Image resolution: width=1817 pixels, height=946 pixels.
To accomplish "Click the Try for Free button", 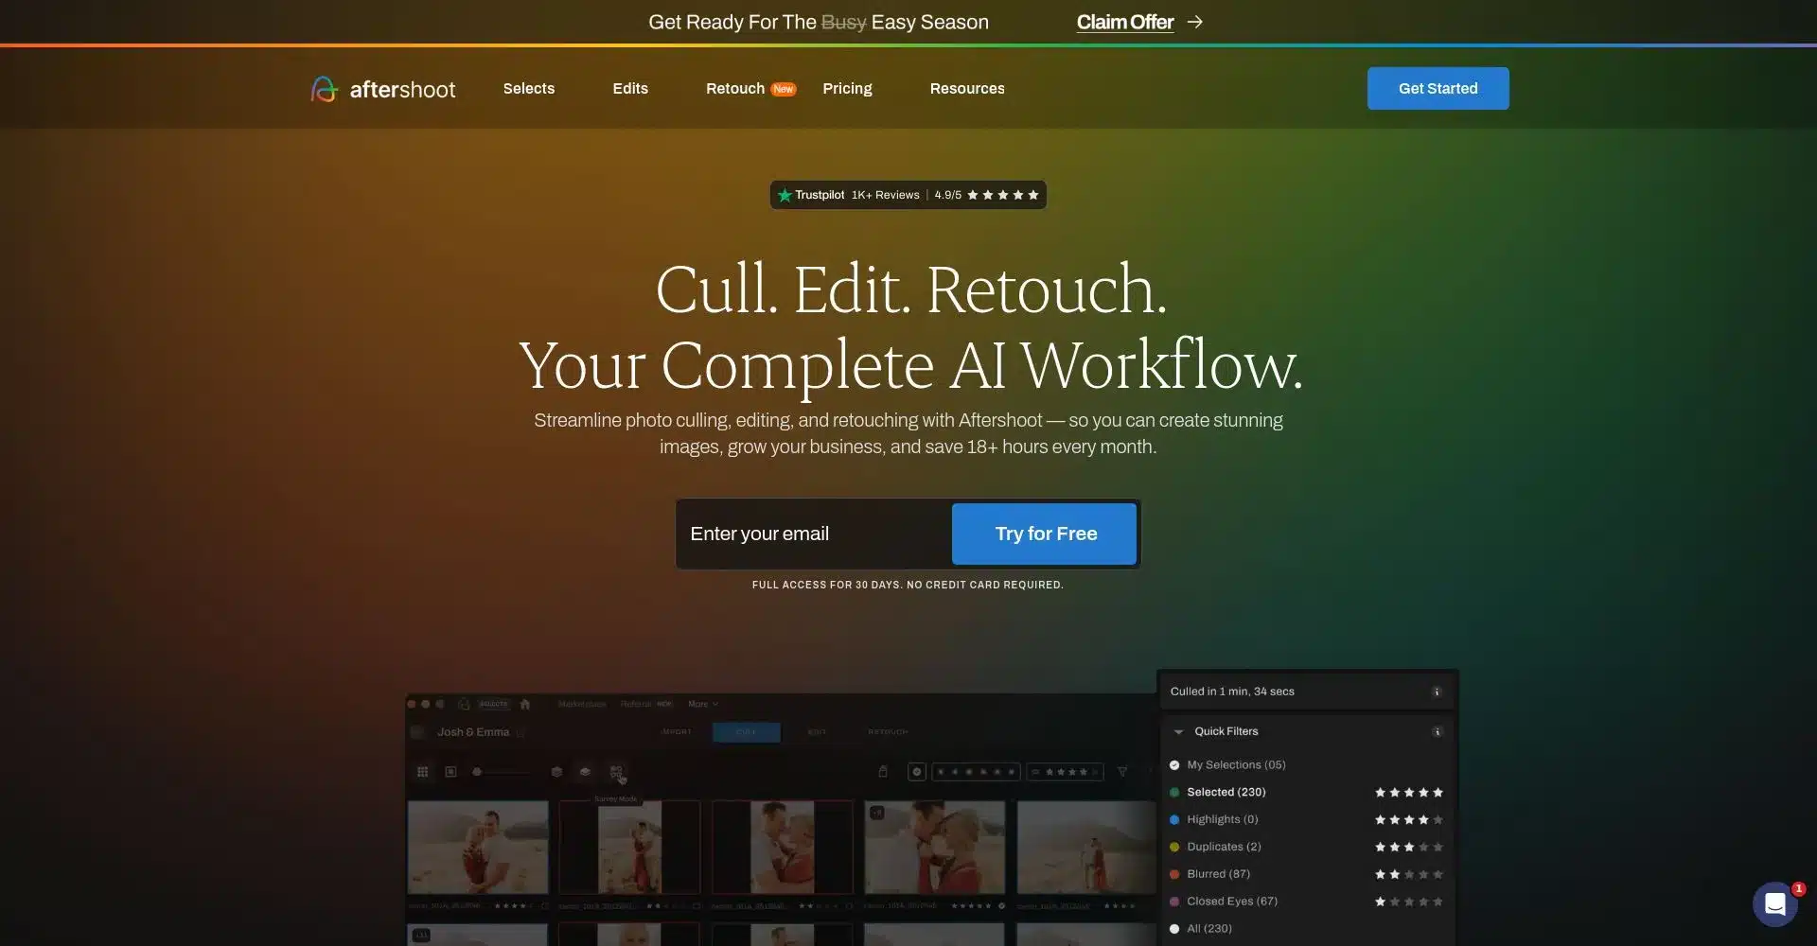I will pyautogui.click(x=1045, y=534).
